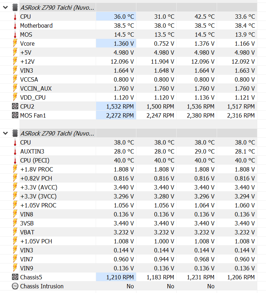
Task: Click the voltage icon next to +3.3V (AVCC)
Action: [15, 187]
